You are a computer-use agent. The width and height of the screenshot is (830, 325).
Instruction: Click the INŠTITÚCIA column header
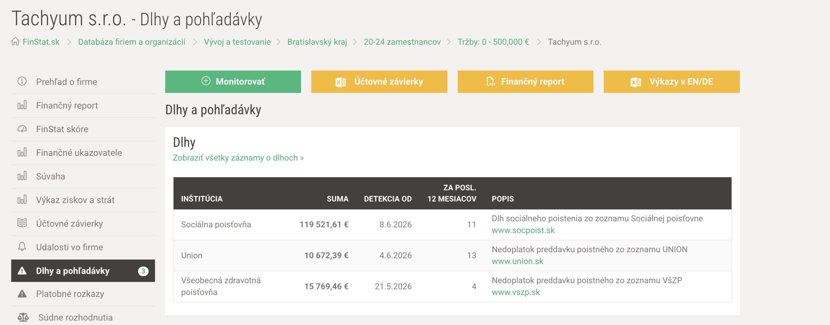coord(202,199)
